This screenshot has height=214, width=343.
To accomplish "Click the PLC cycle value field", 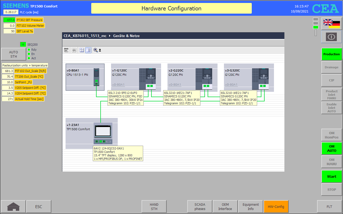I will 11,12.
